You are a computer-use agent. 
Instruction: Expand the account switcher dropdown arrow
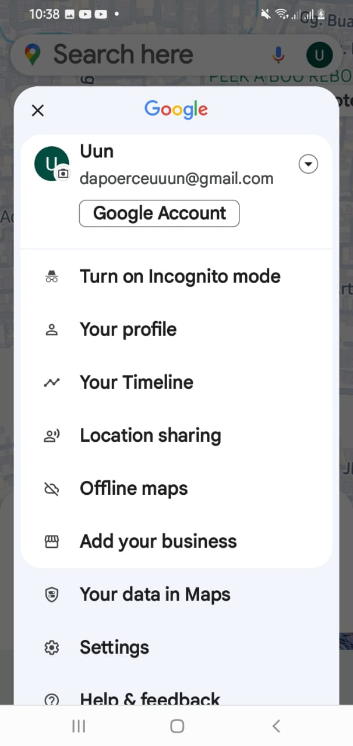pyautogui.click(x=308, y=164)
